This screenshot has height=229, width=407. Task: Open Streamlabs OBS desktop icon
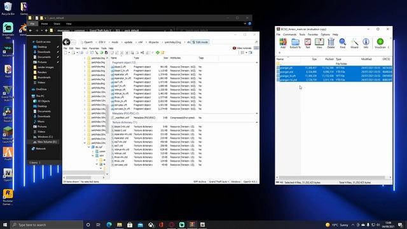click(x=8, y=31)
